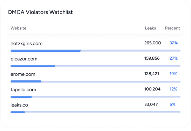Click the 19% percentage for erome.com

[173, 74]
